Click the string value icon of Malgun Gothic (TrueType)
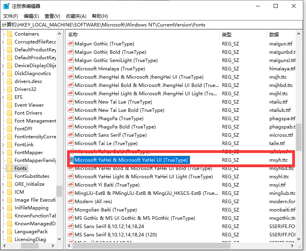This screenshot has height=251, width=306. click(71, 43)
